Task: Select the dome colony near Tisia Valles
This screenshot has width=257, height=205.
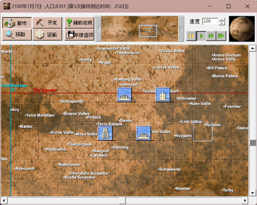Action: click(x=144, y=133)
